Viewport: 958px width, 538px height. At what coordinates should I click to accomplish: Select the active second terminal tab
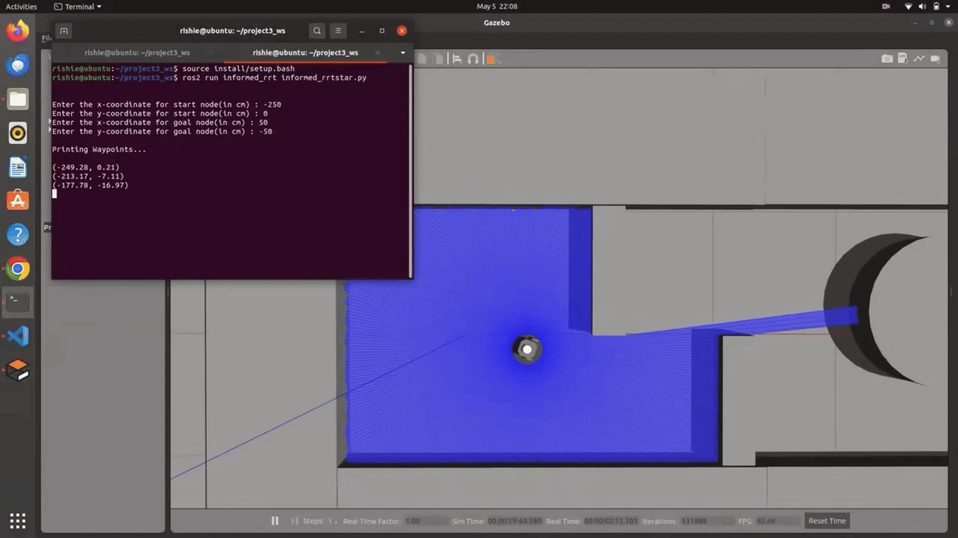pos(305,53)
